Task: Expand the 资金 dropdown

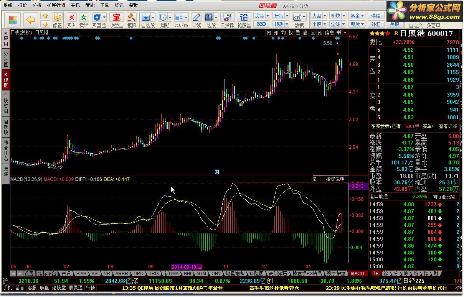Action: (268, 16)
